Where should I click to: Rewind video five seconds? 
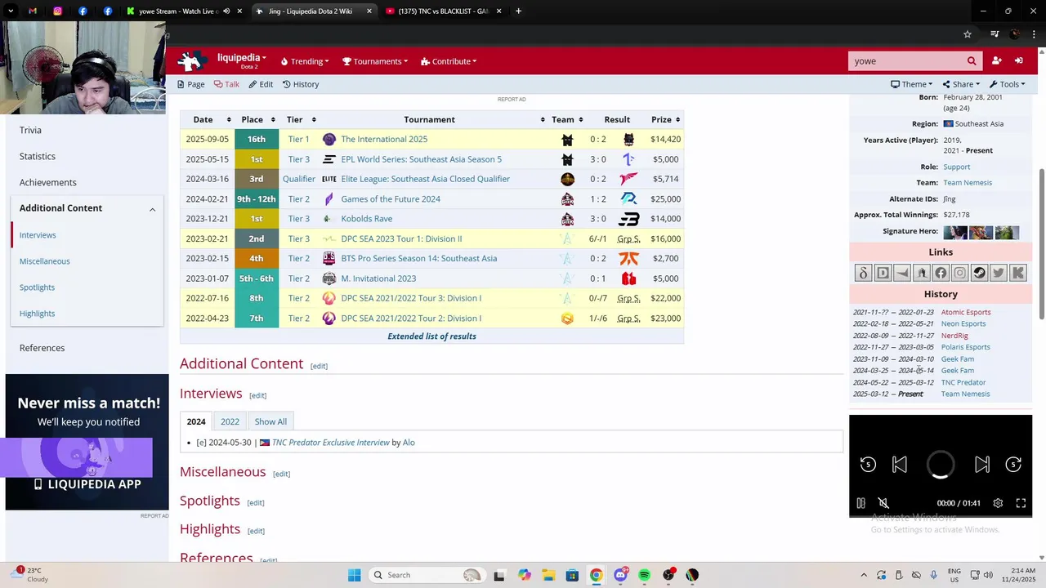(868, 465)
